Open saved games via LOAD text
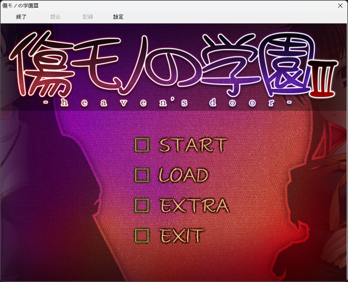Screen dimensions: 348x282 point(184,175)
